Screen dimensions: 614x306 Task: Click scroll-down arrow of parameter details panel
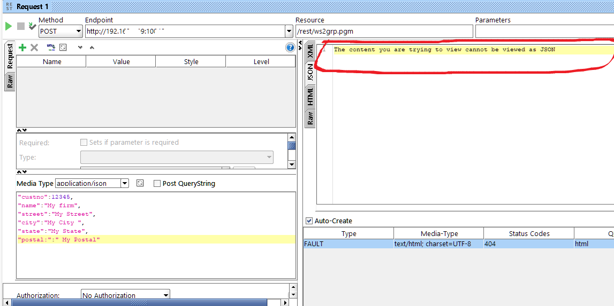point(291,164)
